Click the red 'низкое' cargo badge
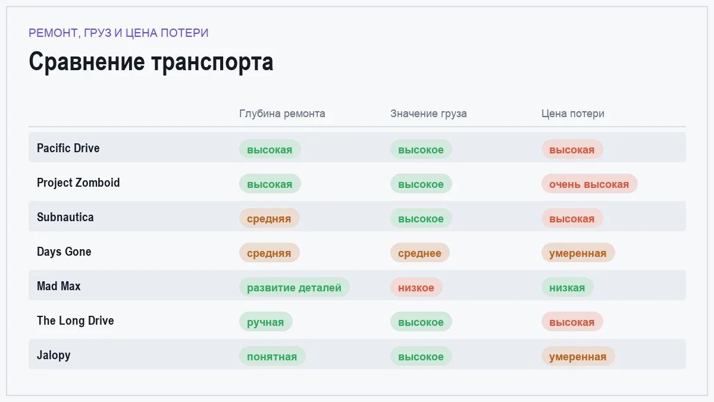This screenshot has width=714, height=402. pos(416,287)
